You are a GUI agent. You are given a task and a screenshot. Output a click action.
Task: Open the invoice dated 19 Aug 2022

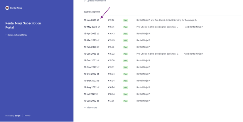pos(90,87)
